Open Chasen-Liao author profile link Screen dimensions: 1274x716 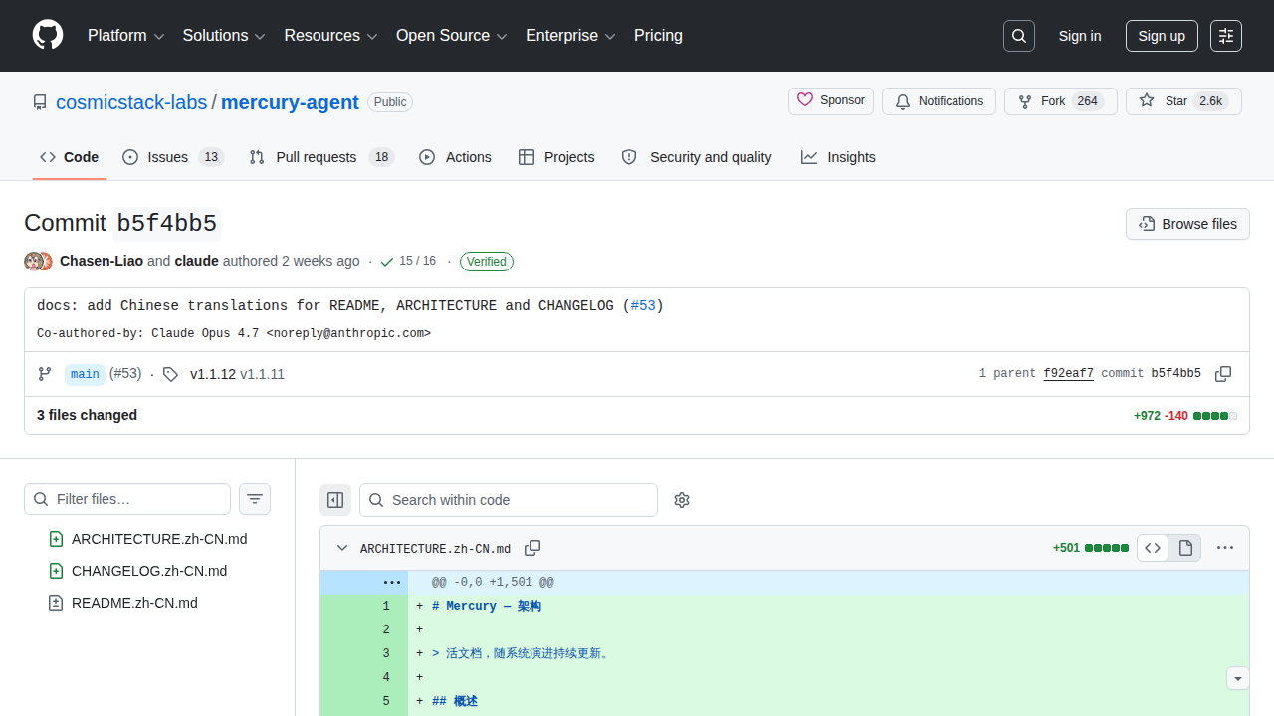[x=102, y=261]
